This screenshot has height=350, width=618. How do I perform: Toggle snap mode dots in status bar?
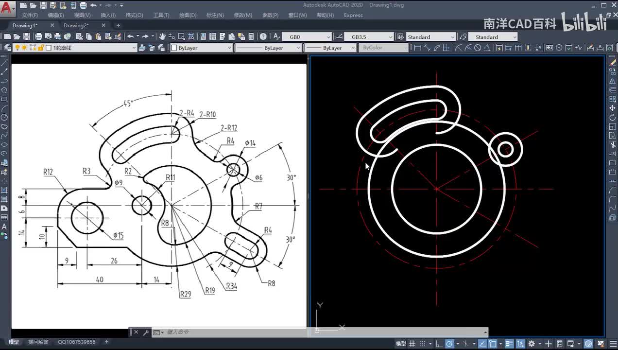tap(422, 344)
